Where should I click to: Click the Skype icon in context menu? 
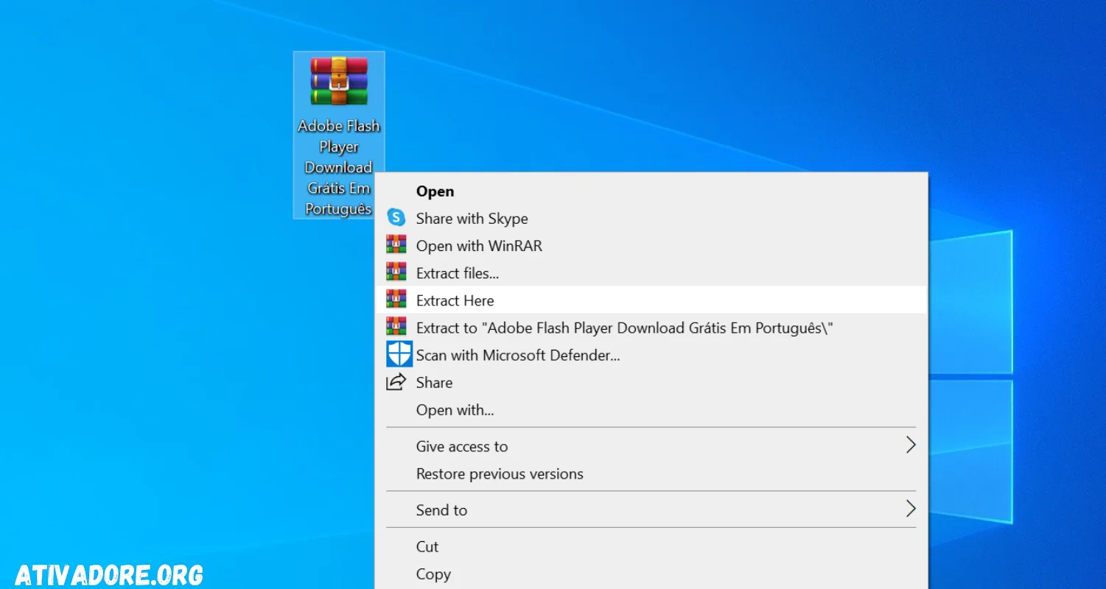click(x=396, y=218)
